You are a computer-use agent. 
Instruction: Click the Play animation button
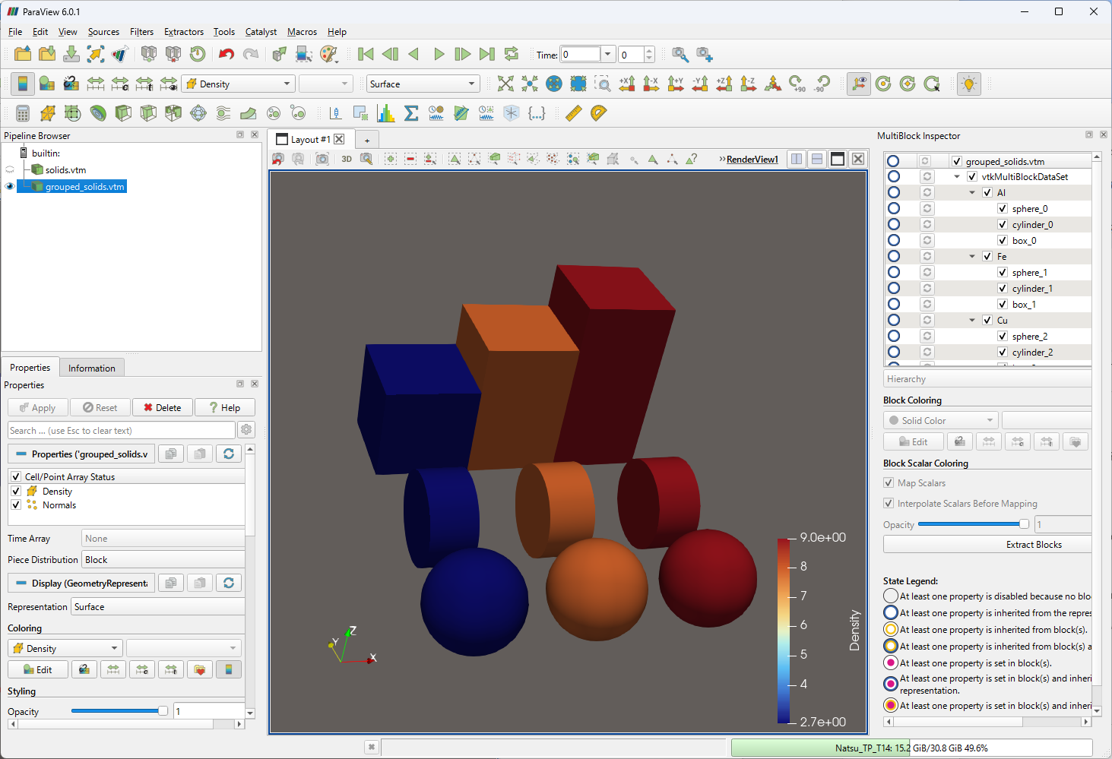[439, 54]
